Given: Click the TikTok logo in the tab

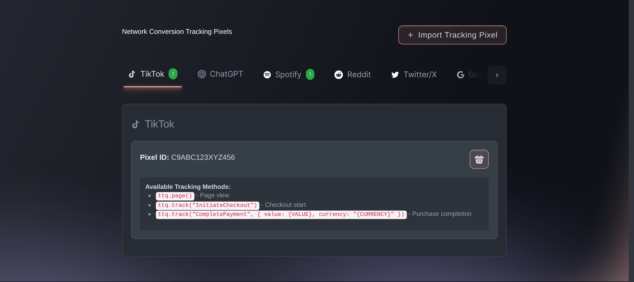Looking at the screenshot, I should (x=132, y=74).
